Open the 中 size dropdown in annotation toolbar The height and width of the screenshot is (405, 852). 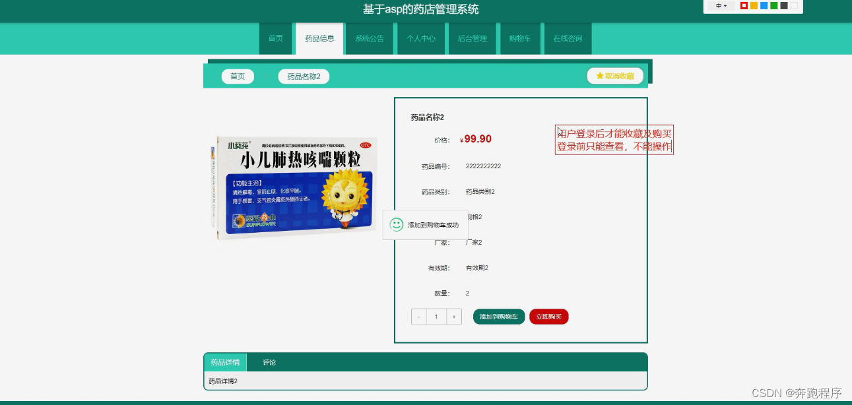721,6
